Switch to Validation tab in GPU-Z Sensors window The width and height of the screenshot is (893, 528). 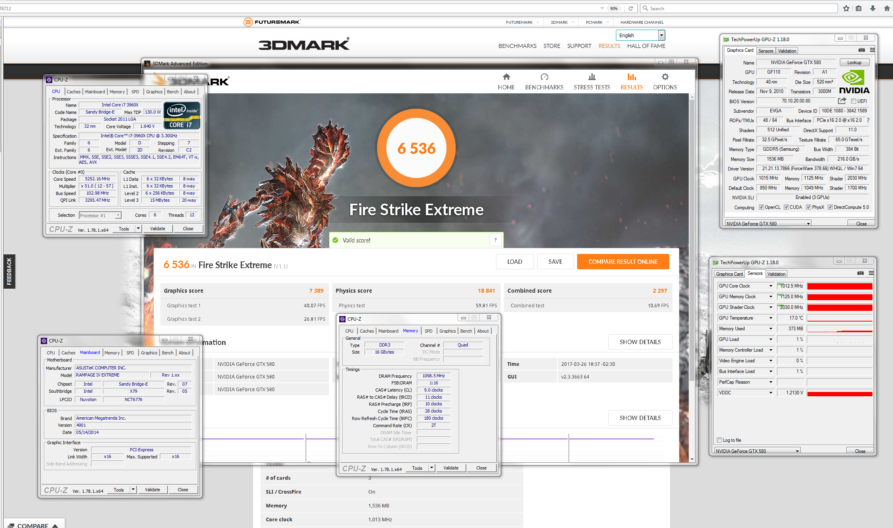(776, 274)
